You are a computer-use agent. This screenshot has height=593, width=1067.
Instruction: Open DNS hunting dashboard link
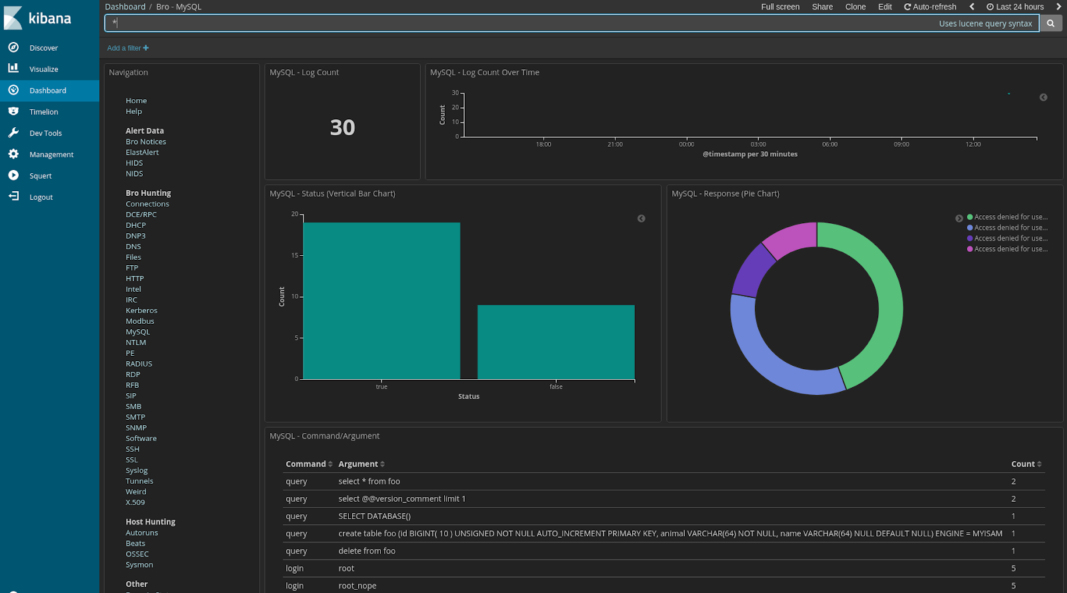(133, 247)
